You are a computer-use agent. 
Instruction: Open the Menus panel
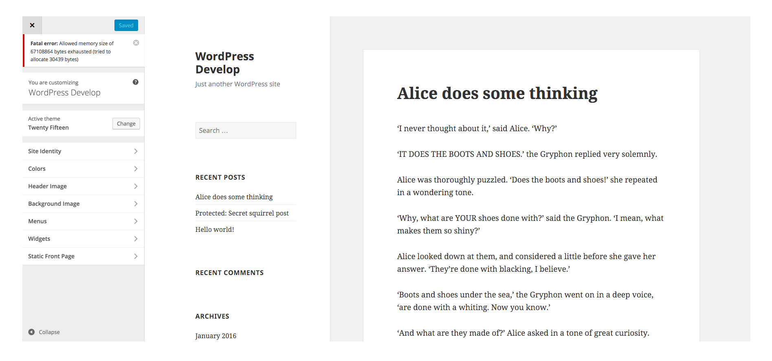(x=83, y=221)
